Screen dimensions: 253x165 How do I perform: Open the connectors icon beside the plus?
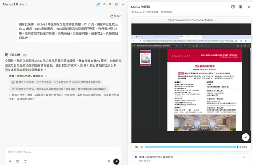point(18,162)
